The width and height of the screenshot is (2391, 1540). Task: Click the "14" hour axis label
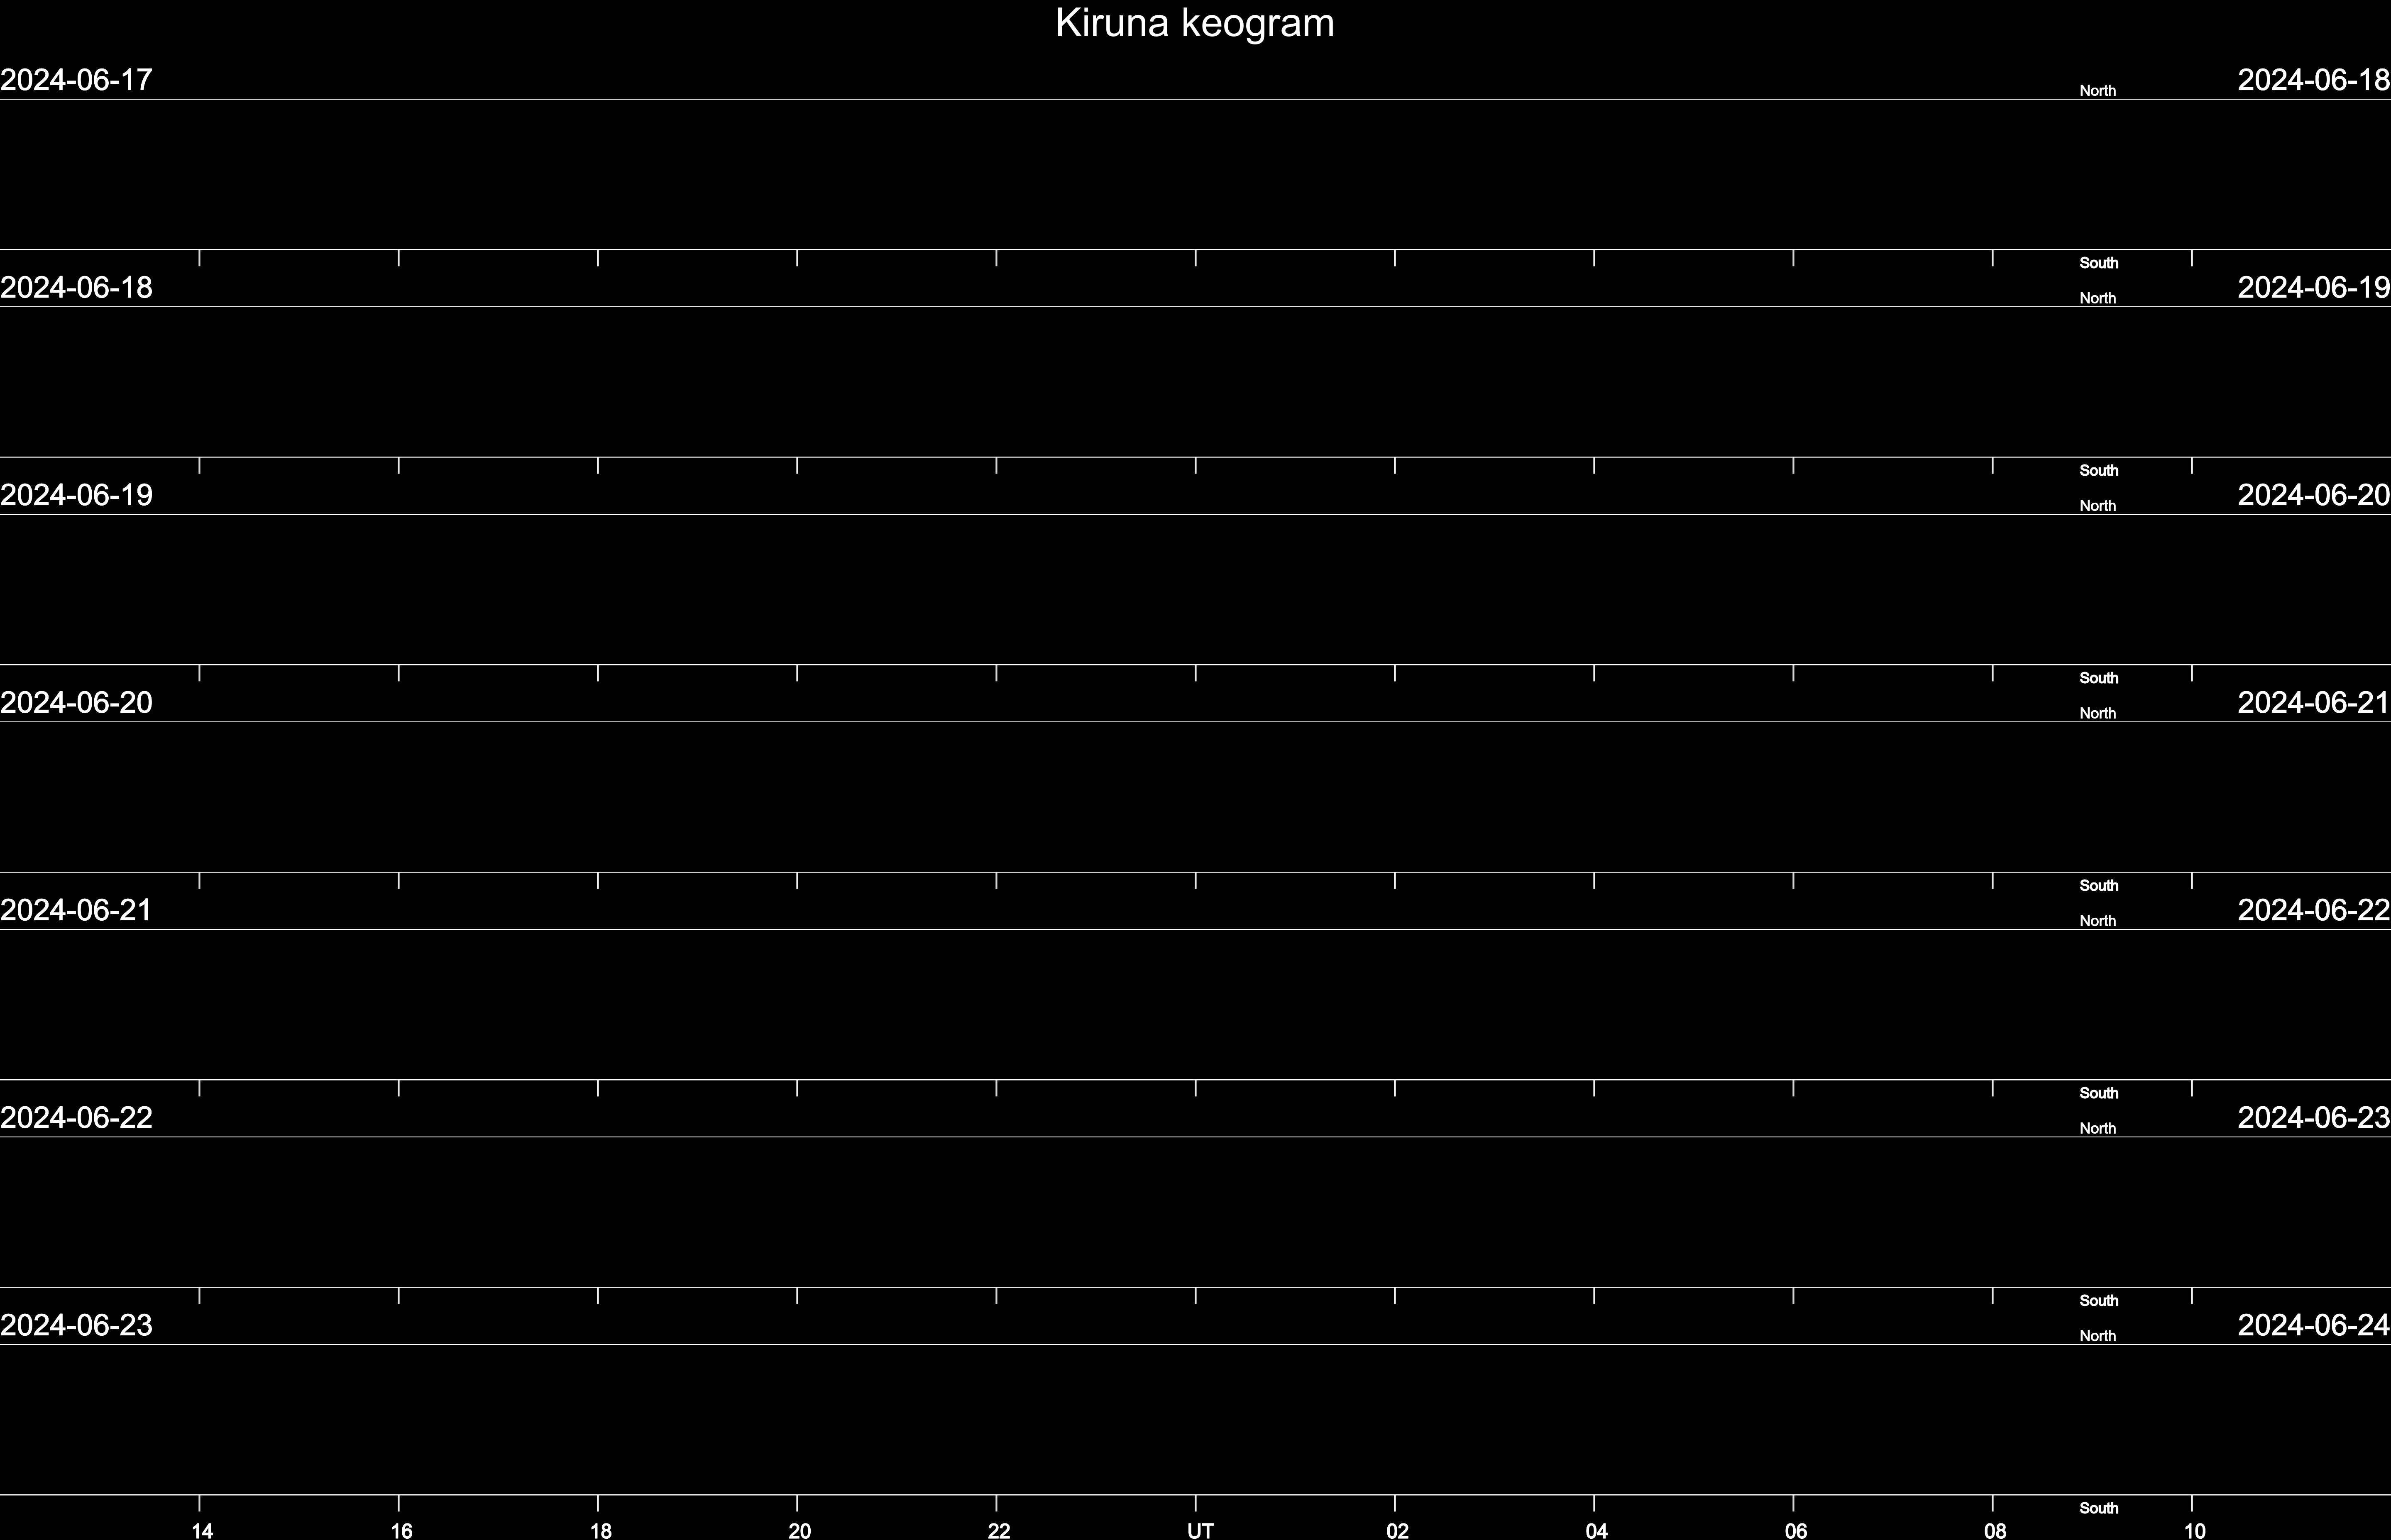coord(202,1530)
